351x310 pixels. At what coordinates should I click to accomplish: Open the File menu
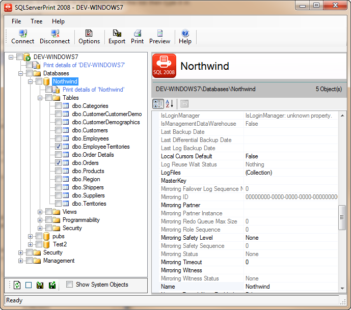coord(16,21)
